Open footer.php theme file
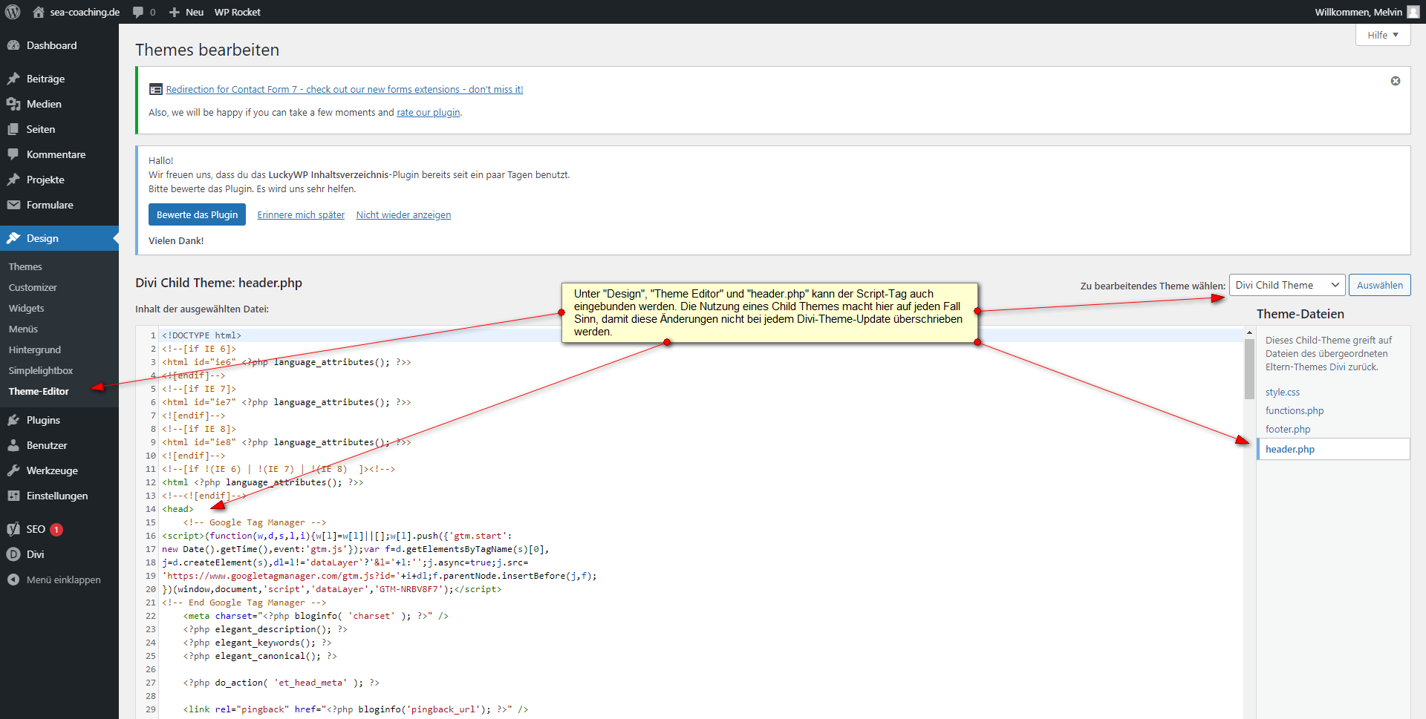1426x719 pixels. coord(1288,430)
